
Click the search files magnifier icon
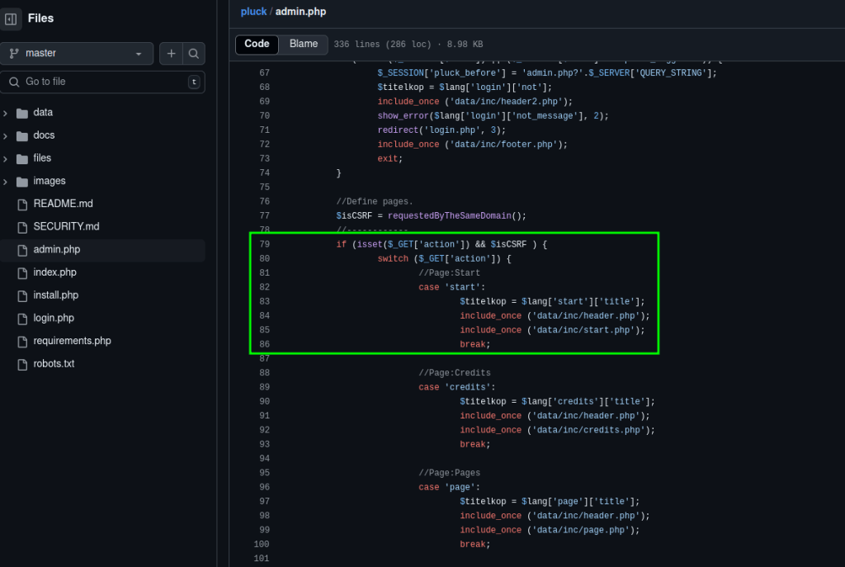tap(193, 54)
